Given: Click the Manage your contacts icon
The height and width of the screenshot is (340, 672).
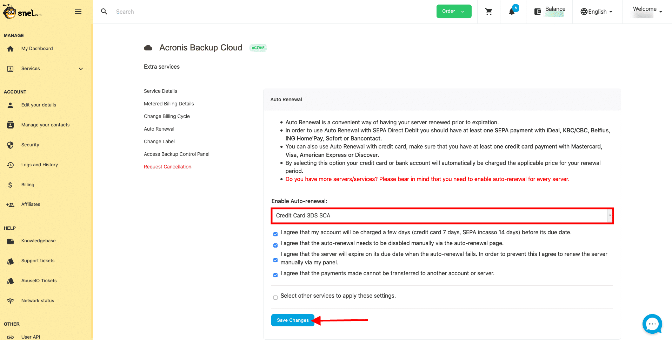Looking at the screenshot, I should tap(11, 125).
